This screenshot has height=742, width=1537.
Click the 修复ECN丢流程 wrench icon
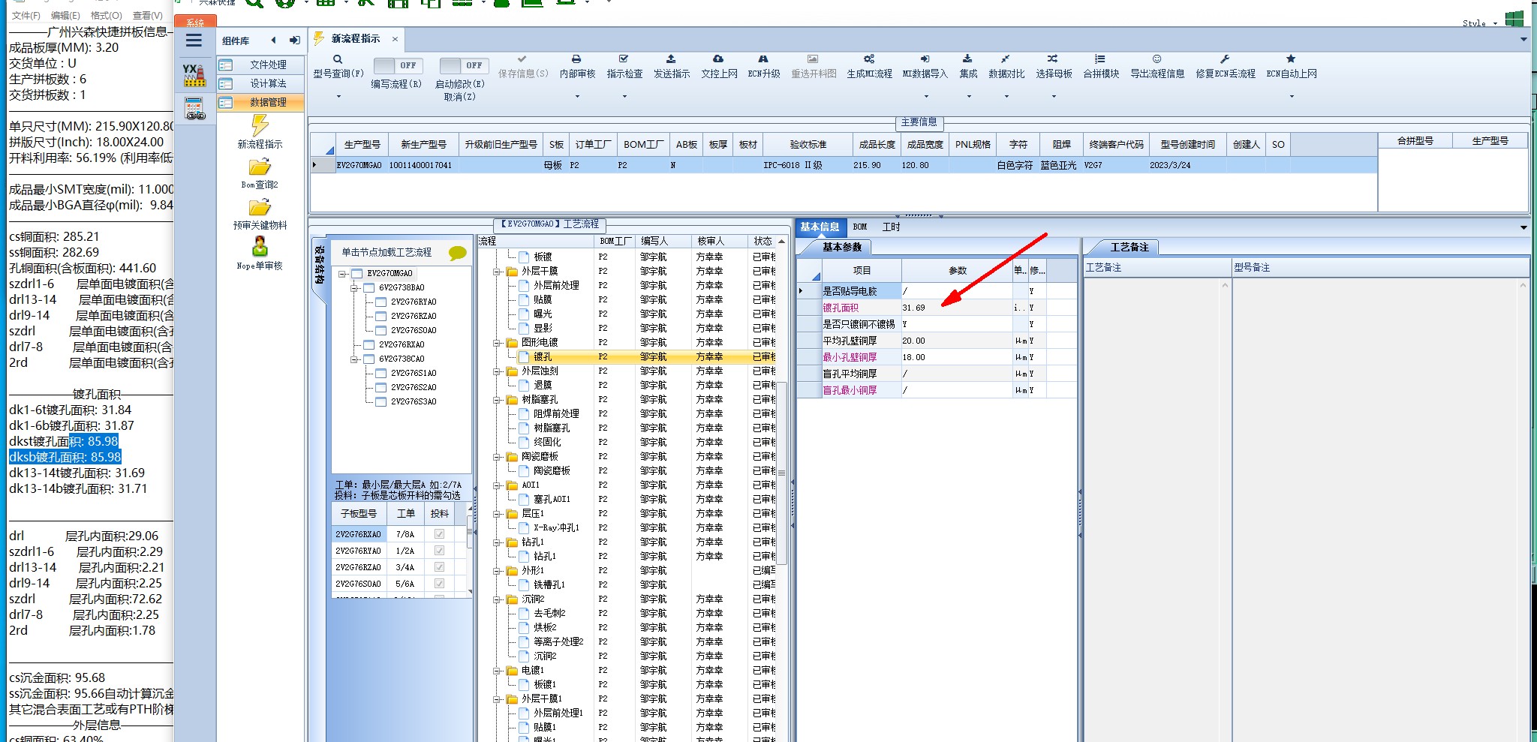tap(1225, 59)
